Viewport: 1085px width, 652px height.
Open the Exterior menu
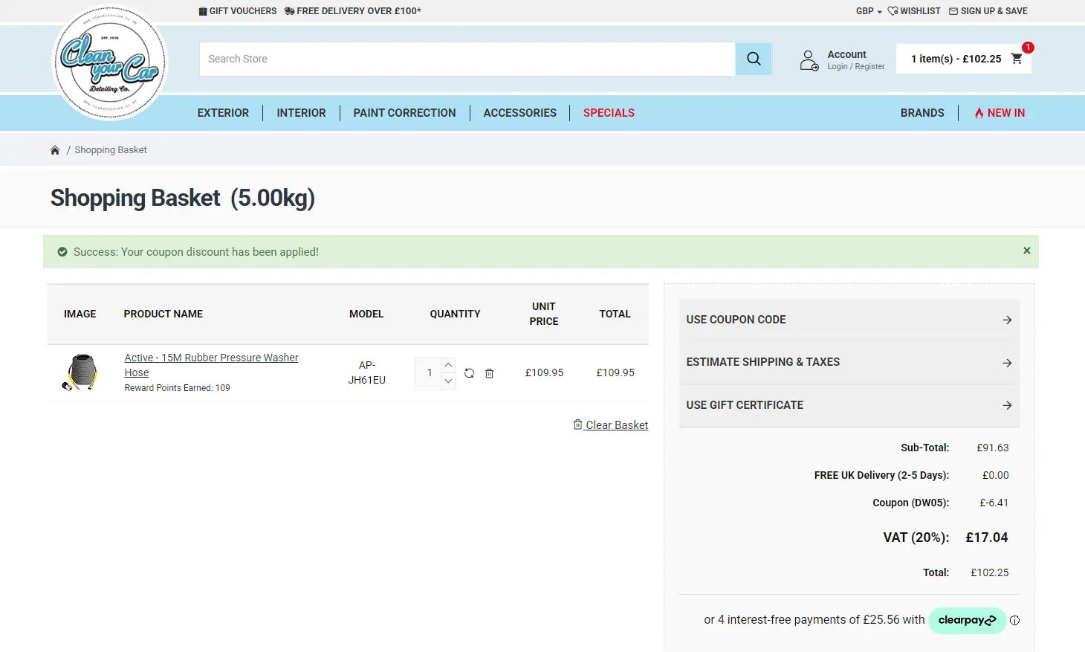[x=223, y=113]
